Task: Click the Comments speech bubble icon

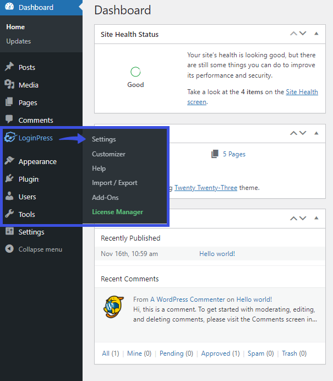Action: point(9,119)
